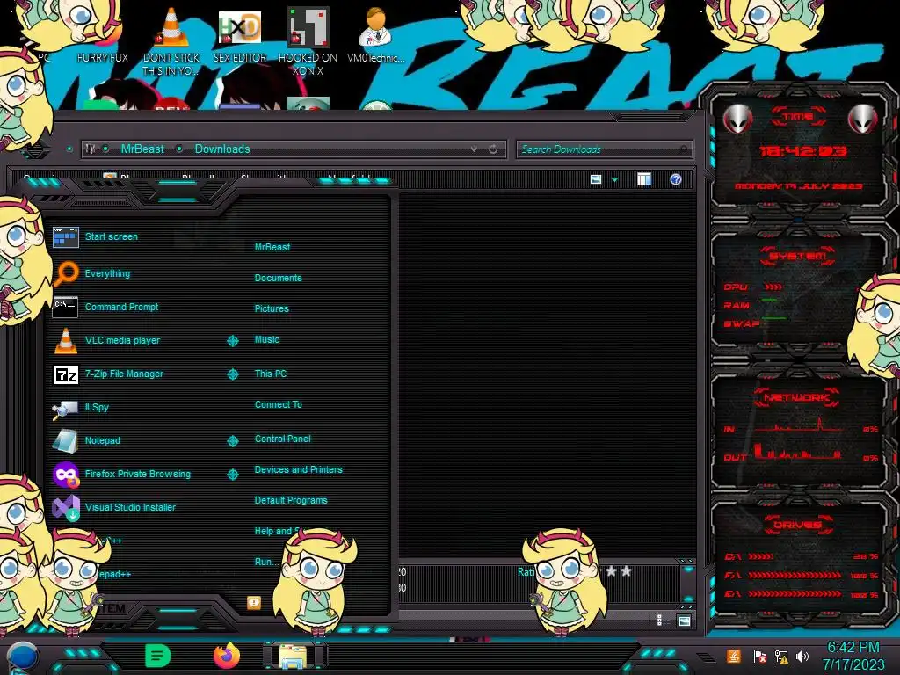This screenshot has width=900, height=675.
Task: Switch to details view in status bar
Action: coord(659,621)
